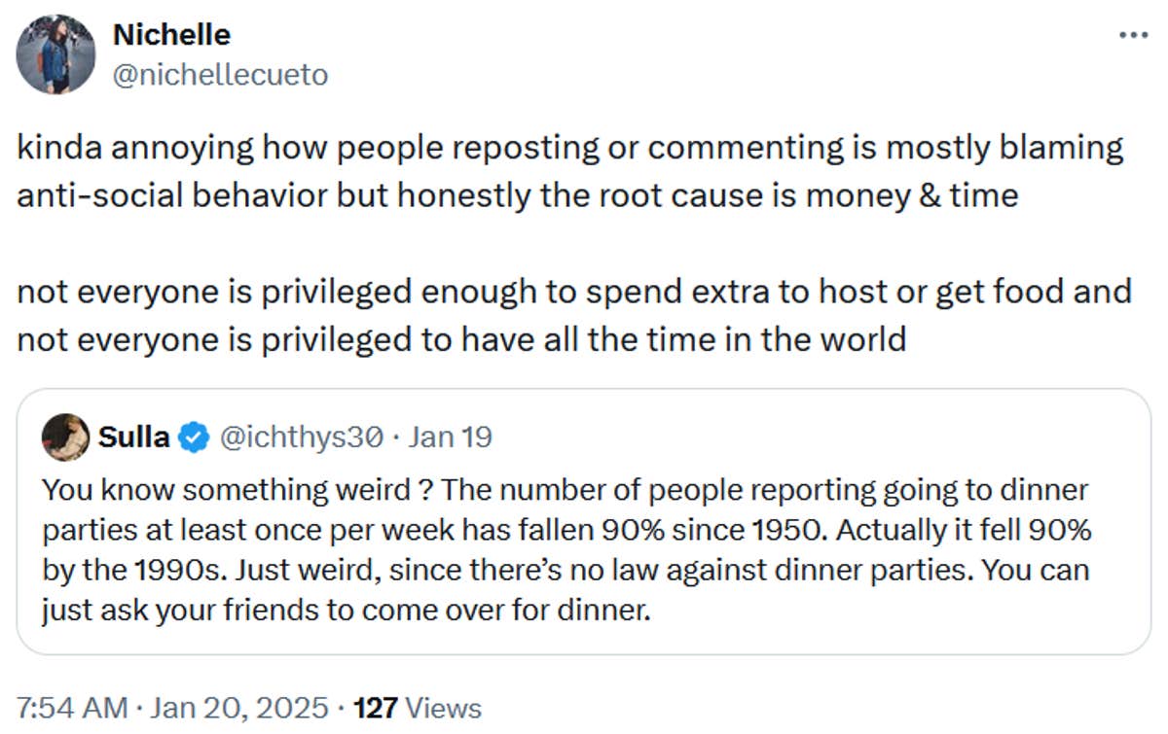Click Nichelle's circular profile picture
1168x734 pixels.
[55, 53]
